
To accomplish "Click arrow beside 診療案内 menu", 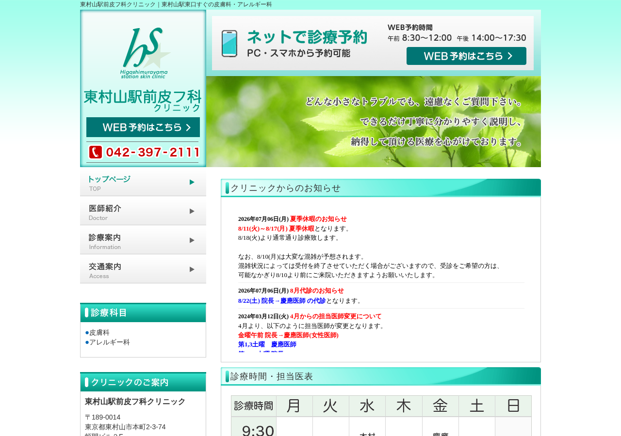I will [192, 240].
